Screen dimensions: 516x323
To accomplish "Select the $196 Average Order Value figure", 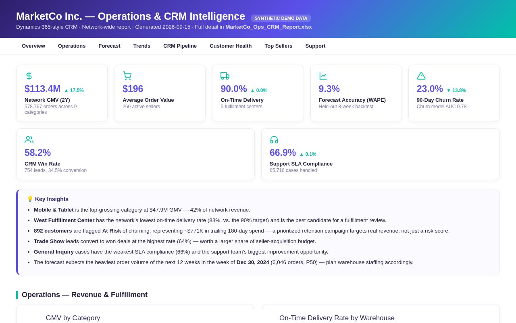I will pos(133,89).
